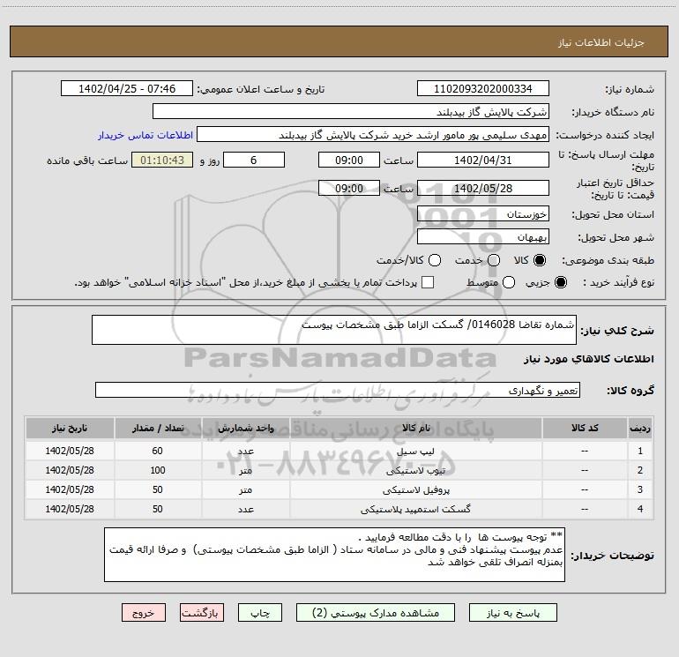Click the price validity hour field 09:00
Screen dimensions: 679x657
[x=349, y=188]
